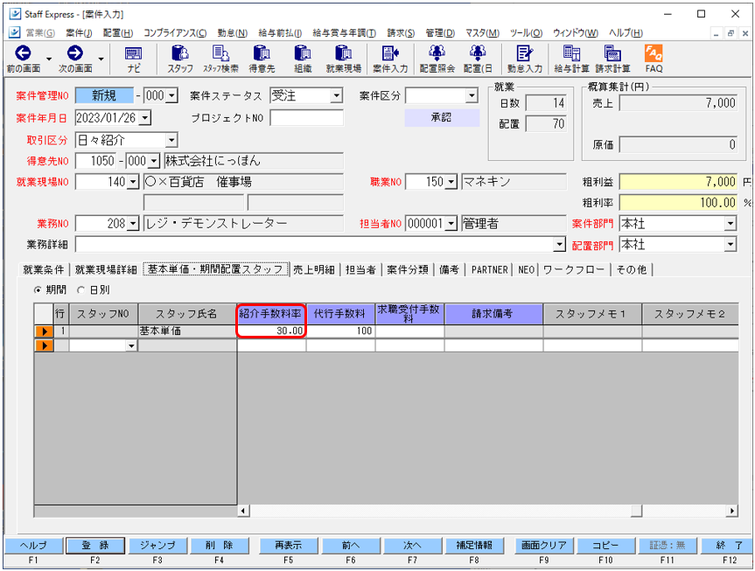This screenshot has width=755, height=571.
Task: Select the 日別 radio button
Action: (x=80, y=289)
